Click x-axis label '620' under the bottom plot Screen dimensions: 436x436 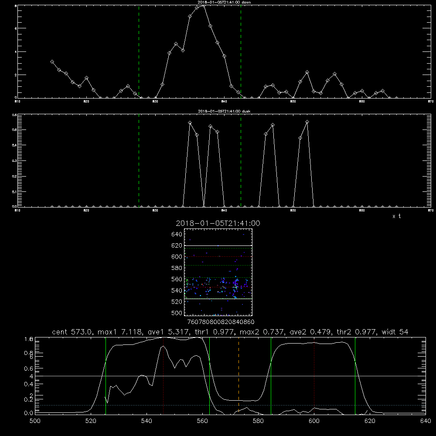(370, 421)
